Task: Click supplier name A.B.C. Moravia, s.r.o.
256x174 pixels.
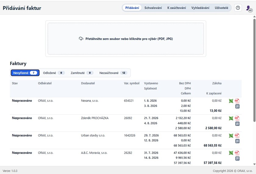Action: pyautogui.click(x=94, y=153)
